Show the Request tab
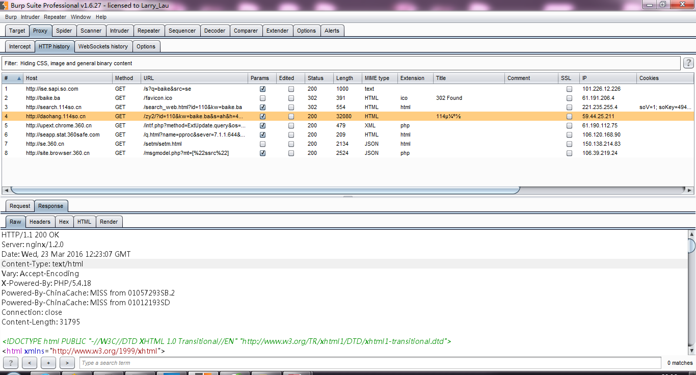 (x=20, y=206)
